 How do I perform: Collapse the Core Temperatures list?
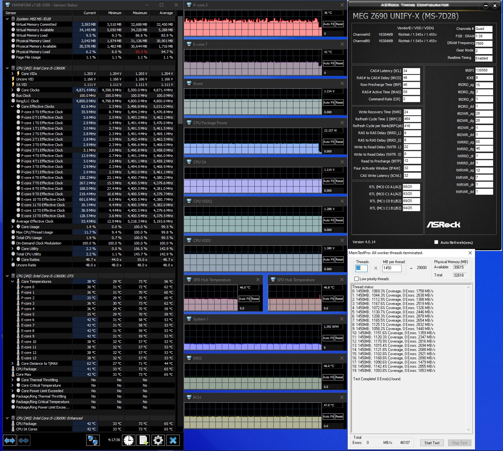pyautogui.click(x=13, y=281)
